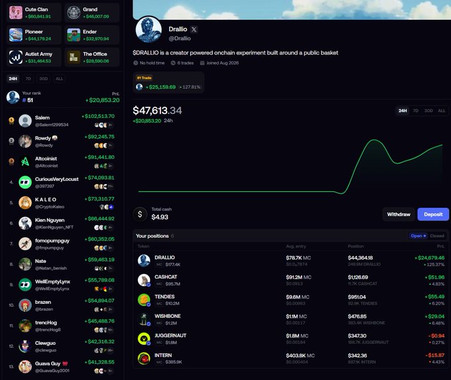Click the TENDIES token icon
Image resolution: width=451 pixels, height=380 pixels.
[x=144, y=300]
